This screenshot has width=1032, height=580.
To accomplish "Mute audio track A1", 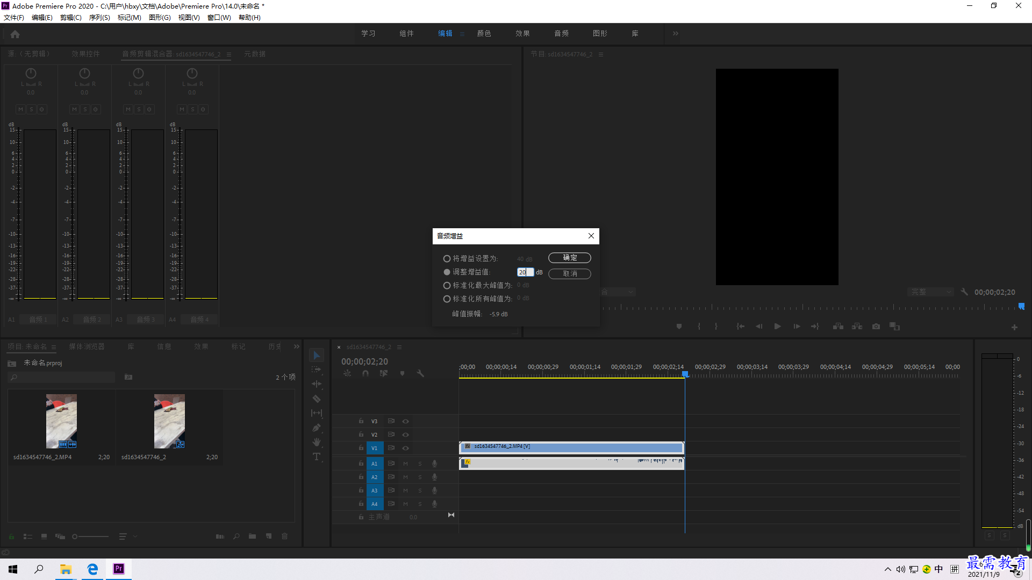I will click(405, 463).
